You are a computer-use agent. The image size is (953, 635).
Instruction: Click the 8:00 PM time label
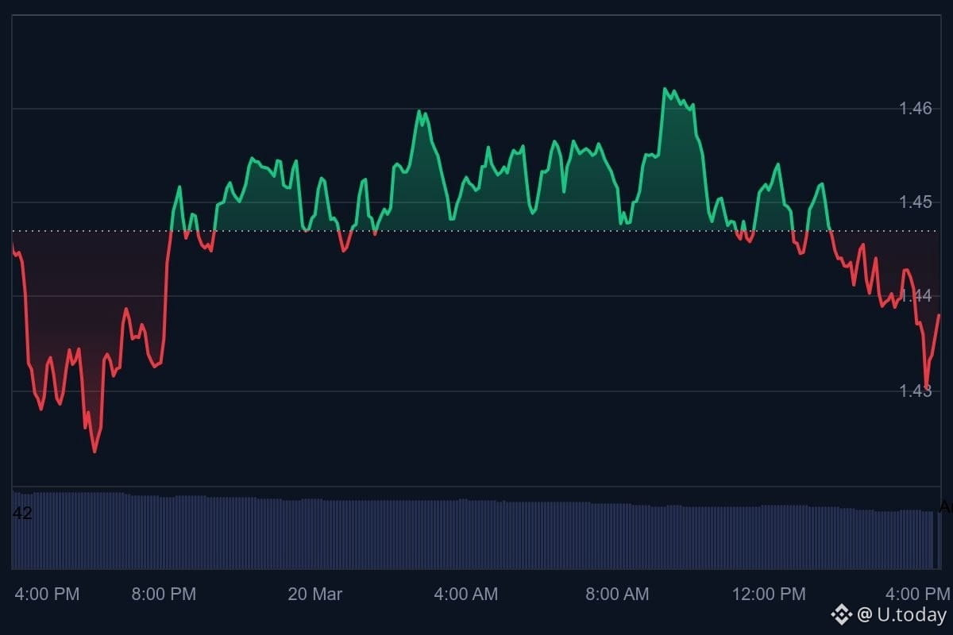(x=163, y=594)
